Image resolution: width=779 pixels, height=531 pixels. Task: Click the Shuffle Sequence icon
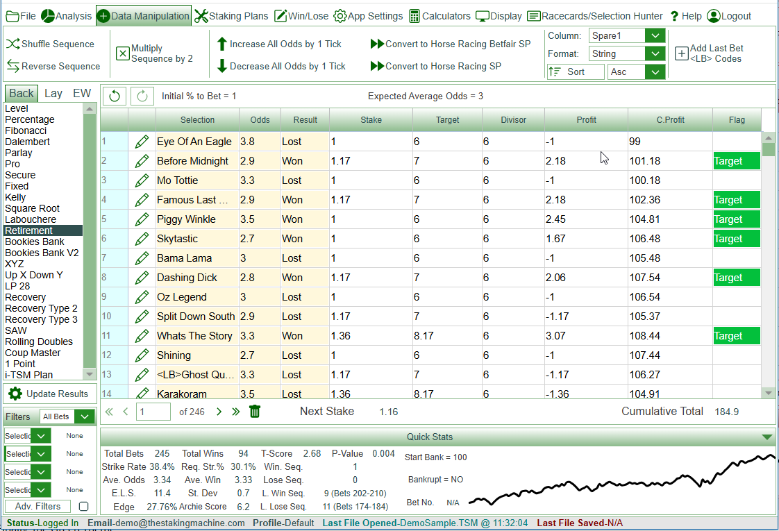tap(13, 44)
